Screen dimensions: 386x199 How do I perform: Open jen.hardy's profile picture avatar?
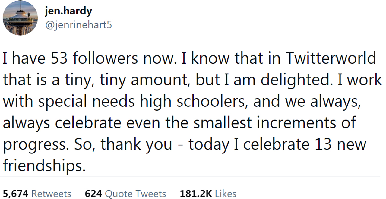click(x=20, y=19)
